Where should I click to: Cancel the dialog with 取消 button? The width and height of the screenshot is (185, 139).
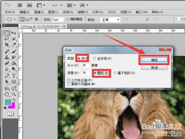pos(154,67)
